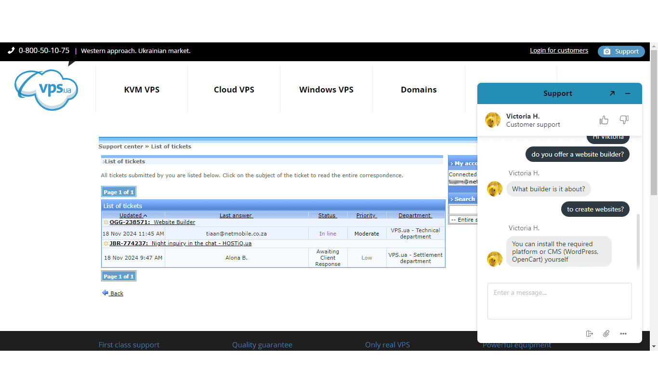Minimize the Support chat widget
658x370 pixels.
628,93
